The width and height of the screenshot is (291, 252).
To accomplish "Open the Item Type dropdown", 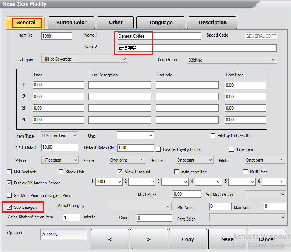I will 60,135.
